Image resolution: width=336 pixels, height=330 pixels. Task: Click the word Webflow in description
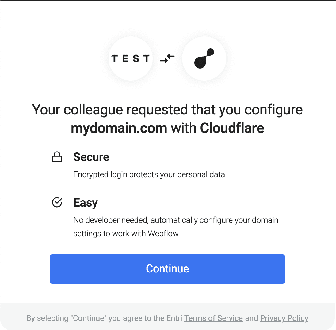click(x=163, y=234)
